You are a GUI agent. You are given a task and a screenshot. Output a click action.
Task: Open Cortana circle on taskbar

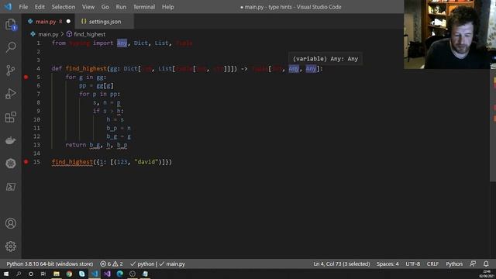[x=31, y=274]
